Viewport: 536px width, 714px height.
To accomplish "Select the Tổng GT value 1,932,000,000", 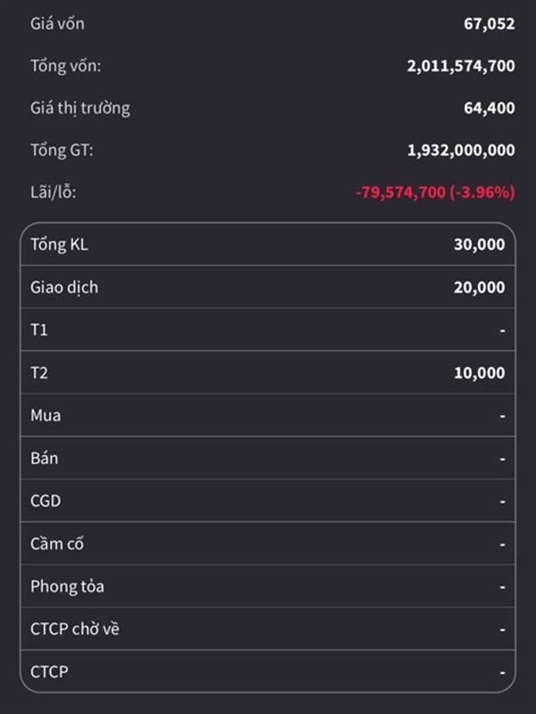I will [461, 150].
